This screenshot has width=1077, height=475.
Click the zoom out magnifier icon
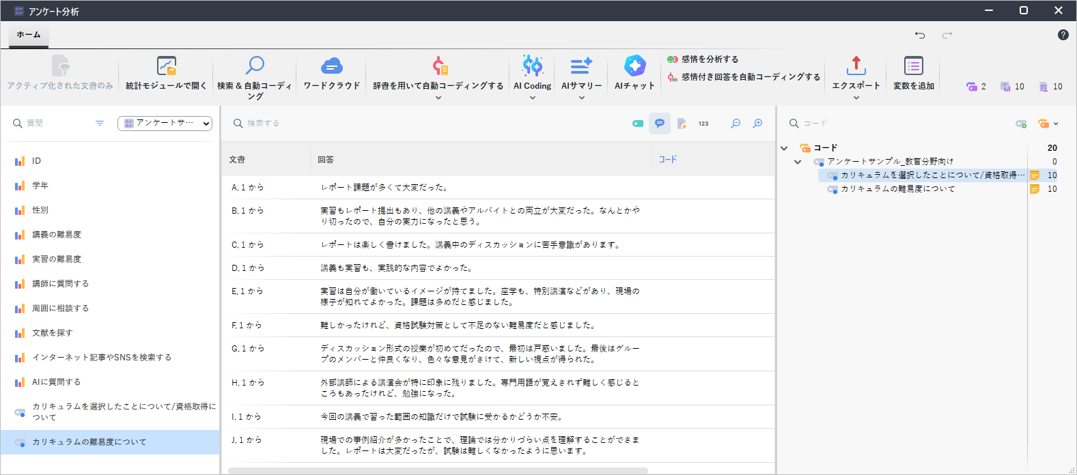[736, 124]
